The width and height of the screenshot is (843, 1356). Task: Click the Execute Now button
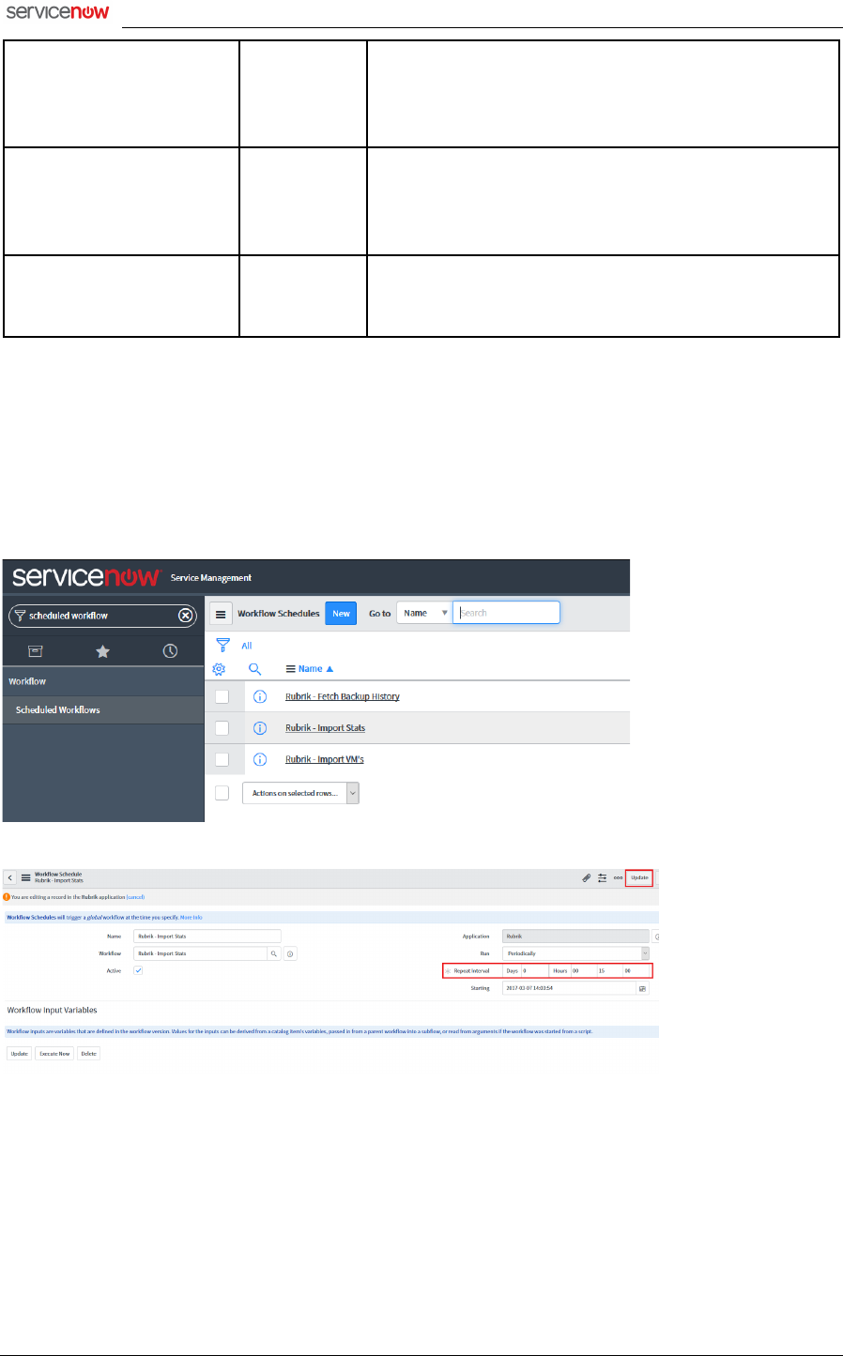pyautogui.click(x=54, y=1054)
